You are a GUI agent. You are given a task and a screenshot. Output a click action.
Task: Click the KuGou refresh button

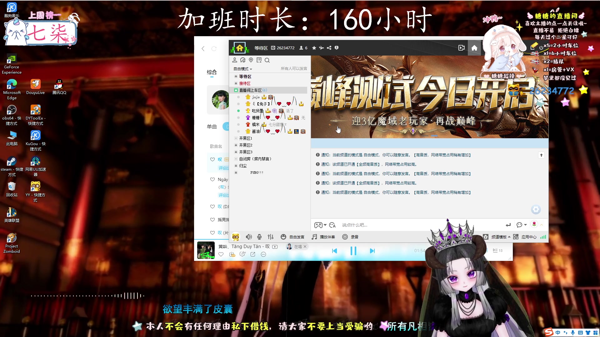click(x=214, y=48)
